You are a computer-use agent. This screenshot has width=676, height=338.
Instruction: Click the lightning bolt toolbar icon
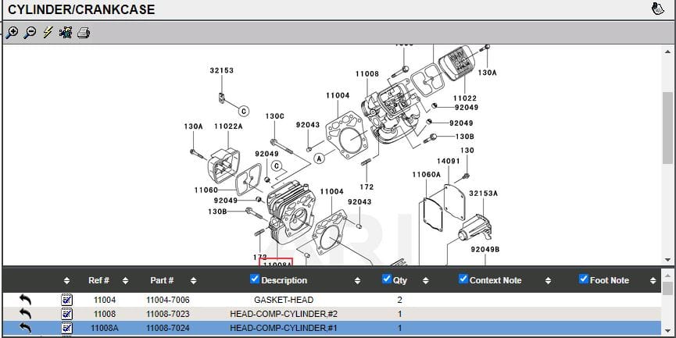[x=48, y=33]
